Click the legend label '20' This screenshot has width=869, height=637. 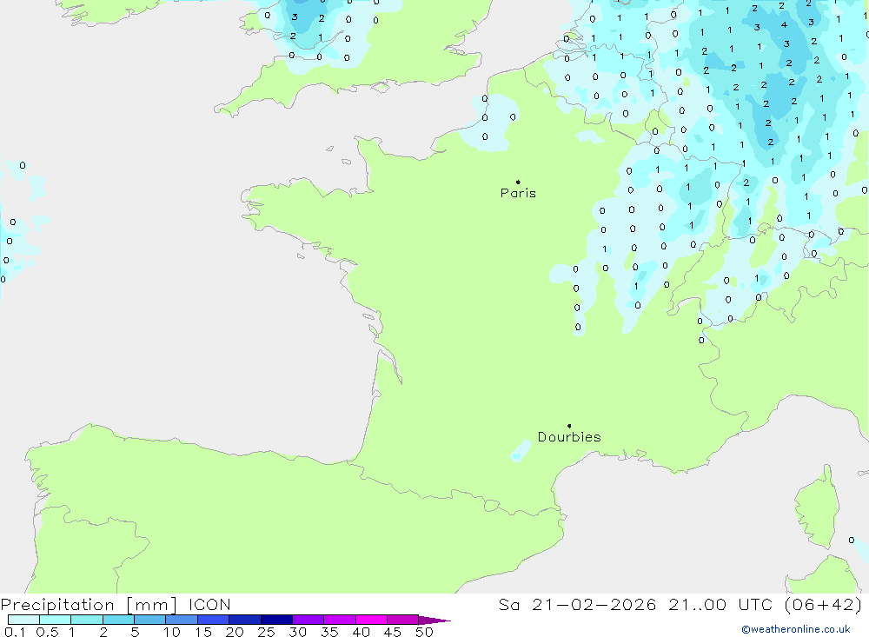pos(235,632)
